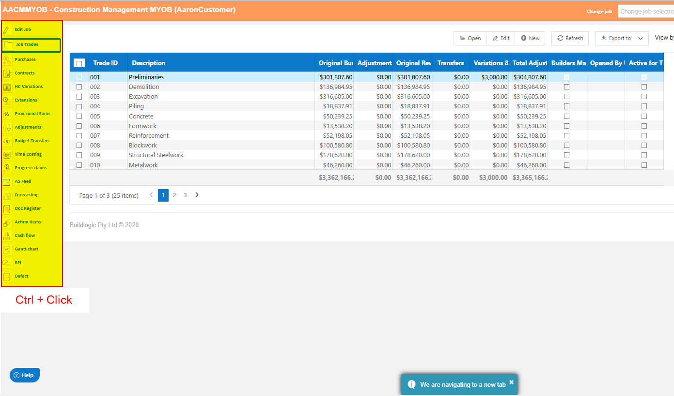
Task: Tick the row checkbox for Piling
Action: coord(79,106)
